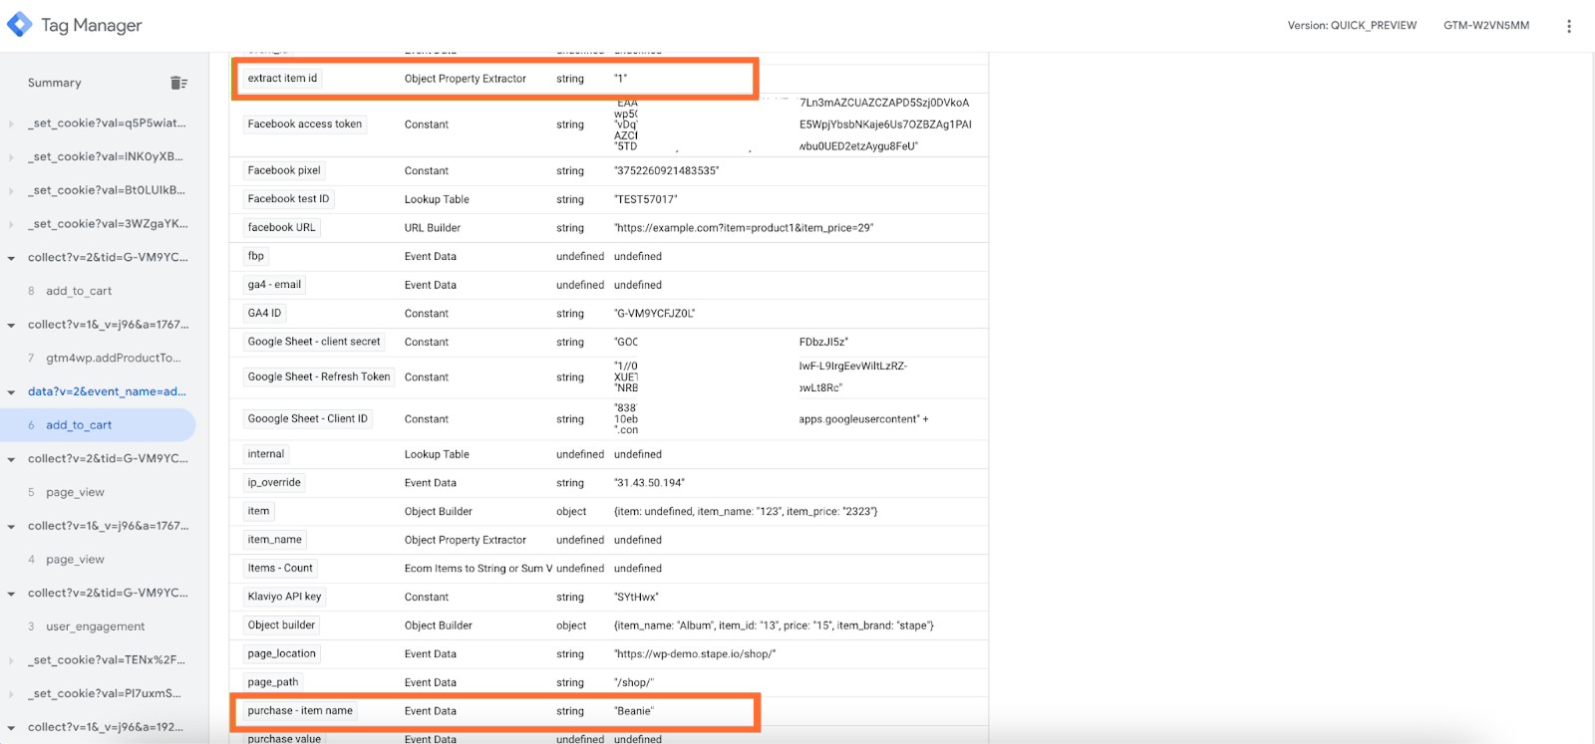Click the "Beanie" value cell
Screen dimensions: 1595x744
coord(634,711)
